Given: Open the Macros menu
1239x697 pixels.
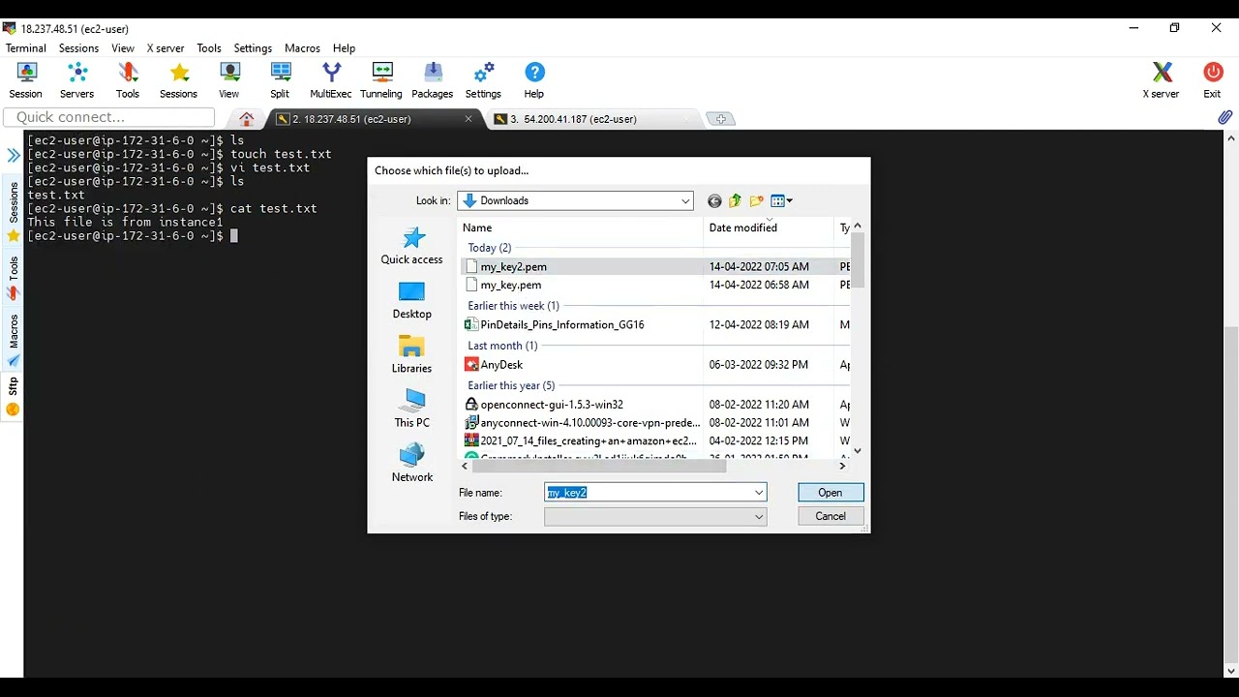Looking at the screenshot, I should [x=302, y=48].
